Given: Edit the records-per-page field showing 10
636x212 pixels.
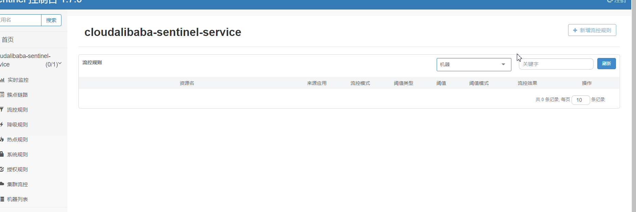Looking at the screenshot, I should [x=581, y=100].
